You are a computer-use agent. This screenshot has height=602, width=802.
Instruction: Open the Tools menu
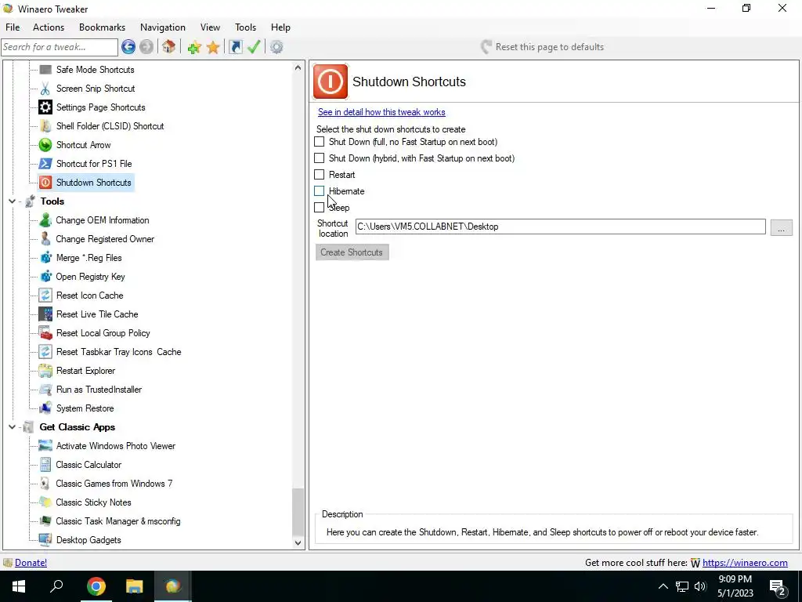pyautogui.click(x=245, y=27)
